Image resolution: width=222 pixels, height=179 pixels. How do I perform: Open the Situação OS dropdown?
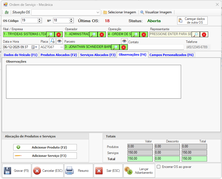pyautogui.click(x=98, y=12)
